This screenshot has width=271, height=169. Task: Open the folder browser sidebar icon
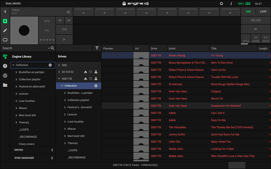5,85
